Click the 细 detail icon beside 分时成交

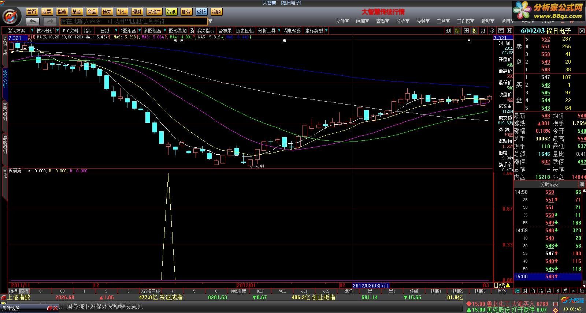tap(582, 185)
